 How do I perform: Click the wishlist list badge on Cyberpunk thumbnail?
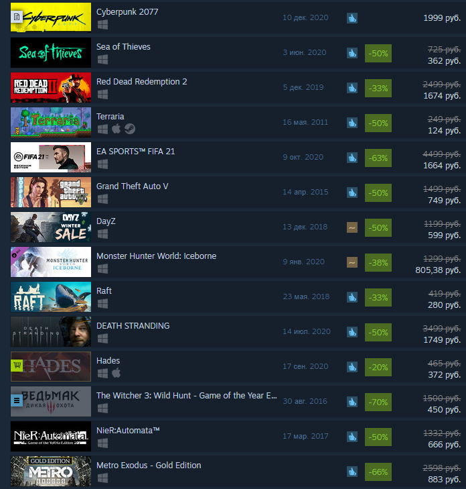(17, 17)
